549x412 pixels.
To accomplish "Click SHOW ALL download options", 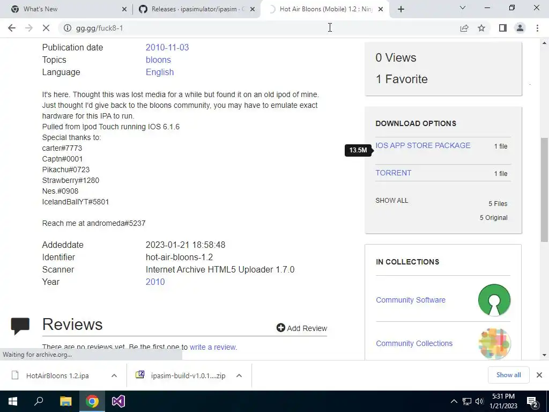I will [x=391, y=201].
